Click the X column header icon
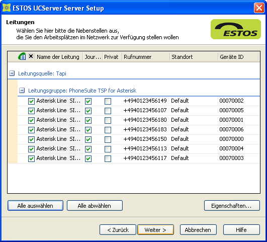Screen dimensions: 267x242 (x=31, y=56)
